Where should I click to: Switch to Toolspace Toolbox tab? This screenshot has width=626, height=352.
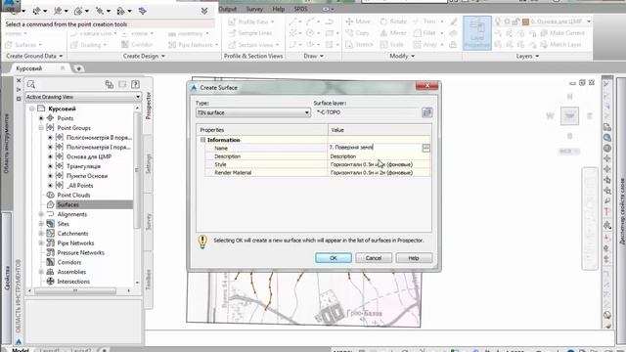pos(148,280)
